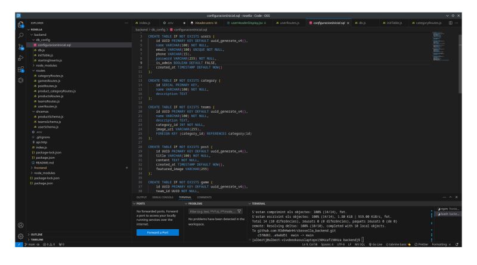The image size is (477, 265).
Task: Close the bottom panel
Action: tap(456, 197)
